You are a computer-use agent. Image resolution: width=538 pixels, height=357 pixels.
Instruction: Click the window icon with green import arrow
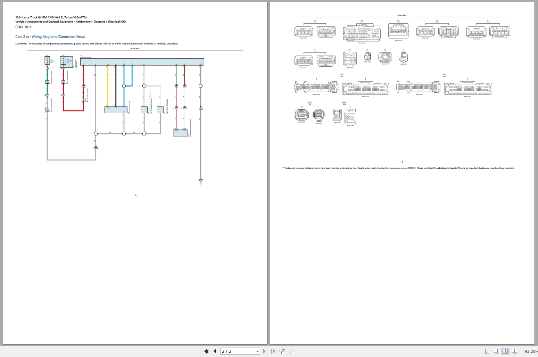click(282, 351)
